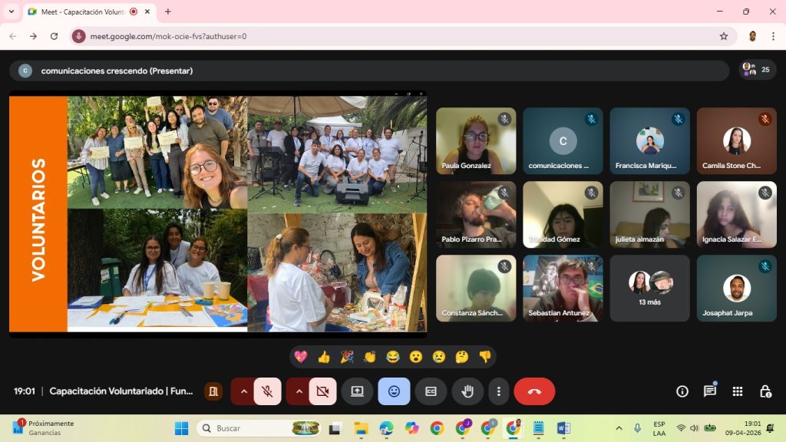Open the more options three-dot menu
Screen dimensions: 786x442
(x=499, y=391)
